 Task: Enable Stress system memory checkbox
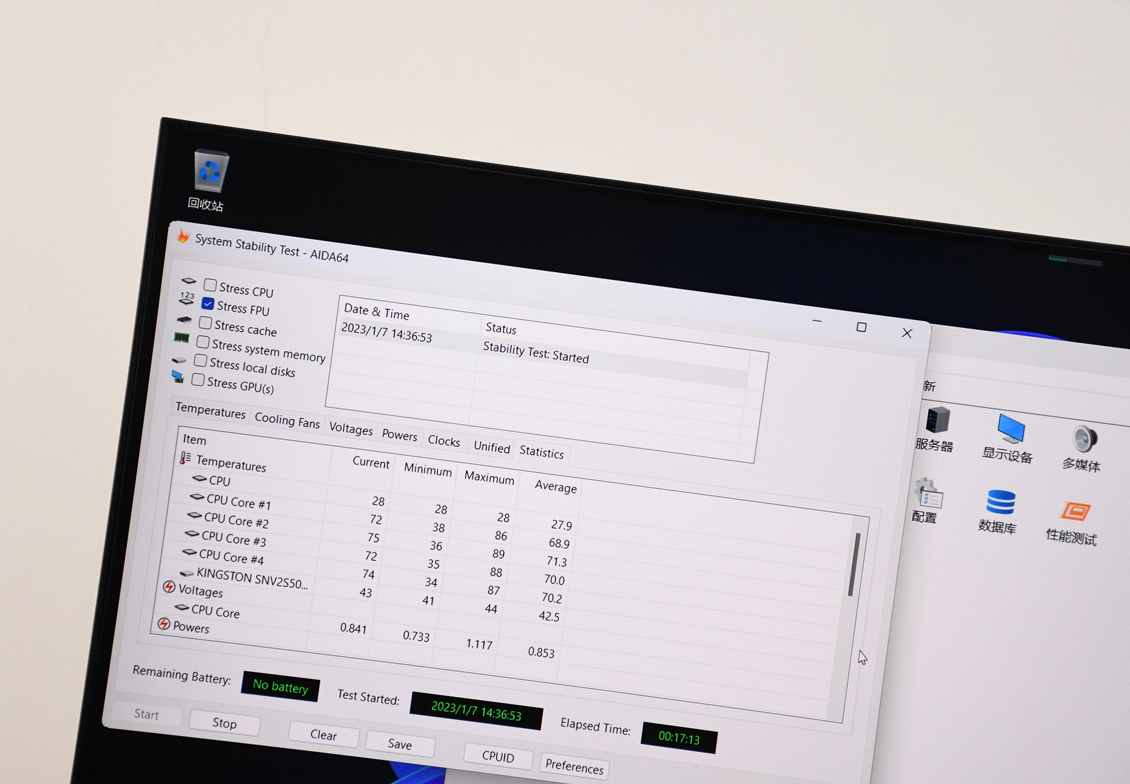point(203,342)
